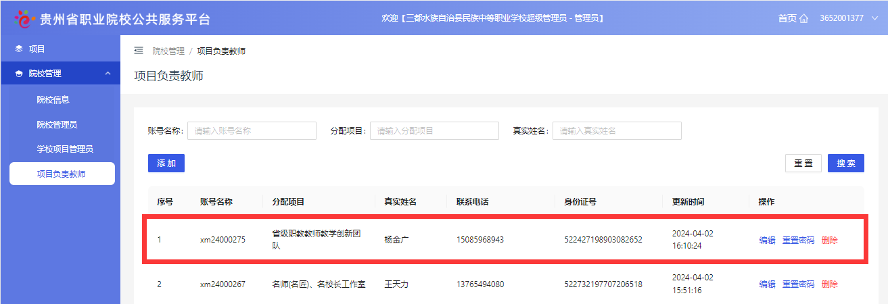Screen dimensions: 888x304
Task: Select 项目负责教师 sidebar item
Action: tap(62, 174)
